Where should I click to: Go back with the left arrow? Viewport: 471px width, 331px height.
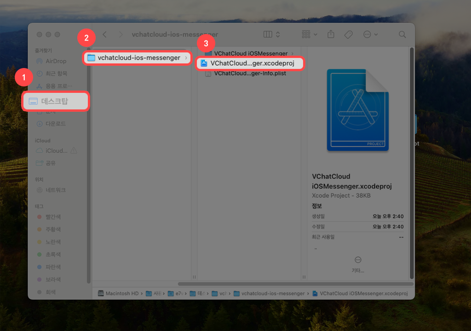pos(105,34)
